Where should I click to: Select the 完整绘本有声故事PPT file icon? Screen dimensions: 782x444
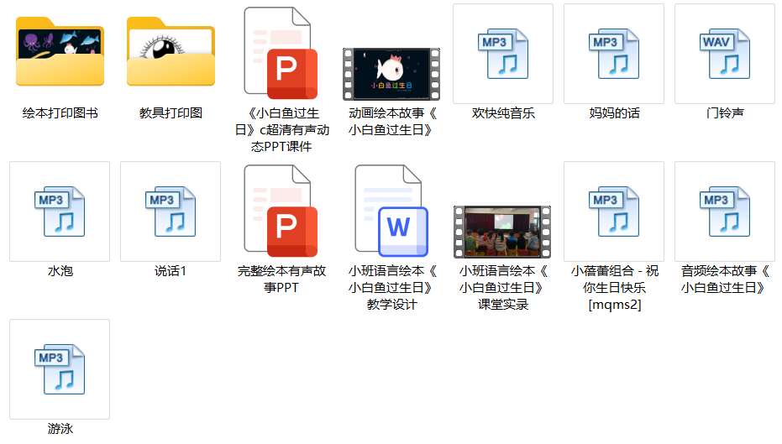click(x=281, y=210)
